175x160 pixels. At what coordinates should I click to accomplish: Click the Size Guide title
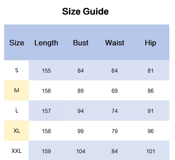85,11
